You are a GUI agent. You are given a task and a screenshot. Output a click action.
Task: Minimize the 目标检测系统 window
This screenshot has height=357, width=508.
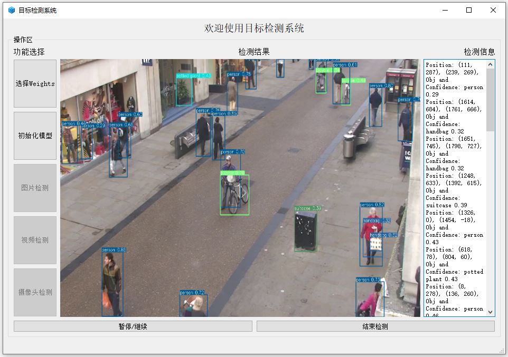point(445,11)
